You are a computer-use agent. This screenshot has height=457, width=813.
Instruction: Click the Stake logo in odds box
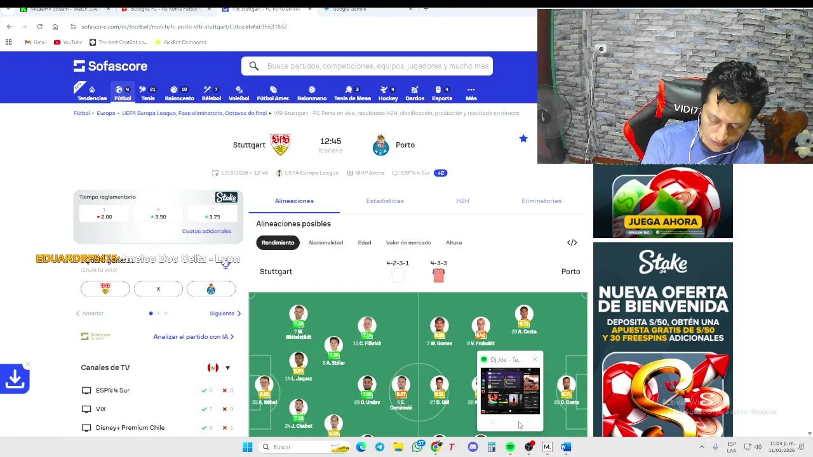[x=226, y=197]
